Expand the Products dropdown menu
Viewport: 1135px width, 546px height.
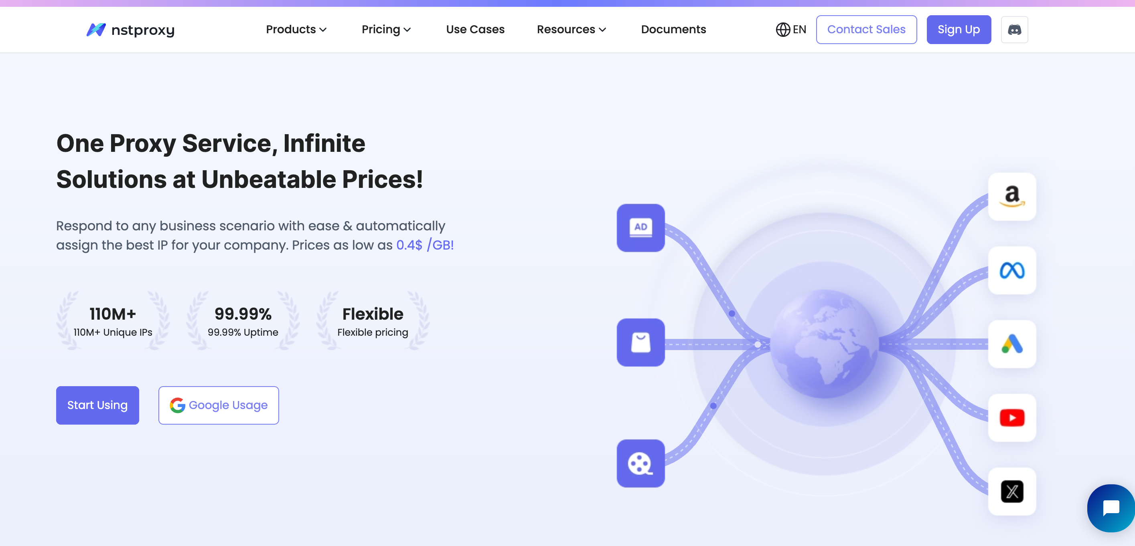296,30
